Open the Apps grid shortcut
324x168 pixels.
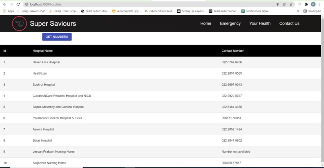(8, 11)
